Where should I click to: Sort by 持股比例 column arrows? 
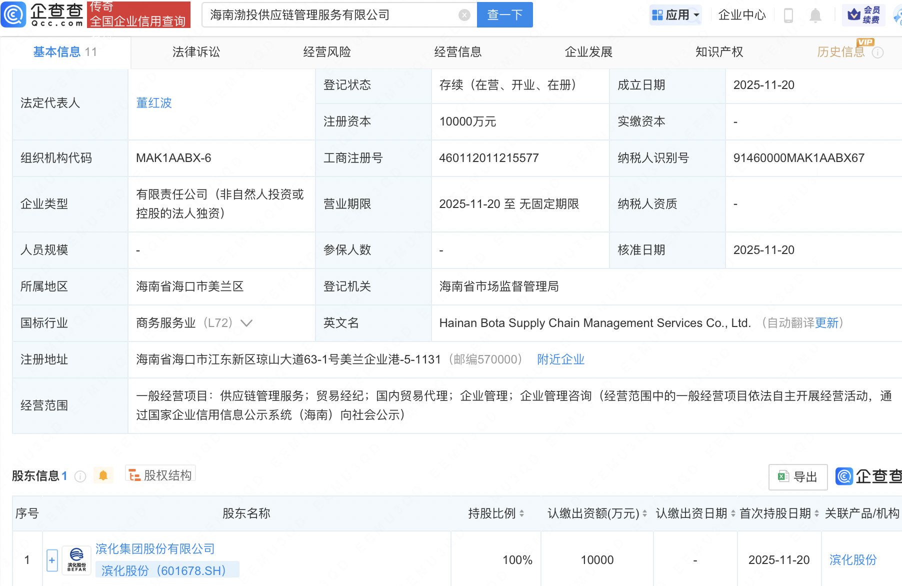point(521,513)
